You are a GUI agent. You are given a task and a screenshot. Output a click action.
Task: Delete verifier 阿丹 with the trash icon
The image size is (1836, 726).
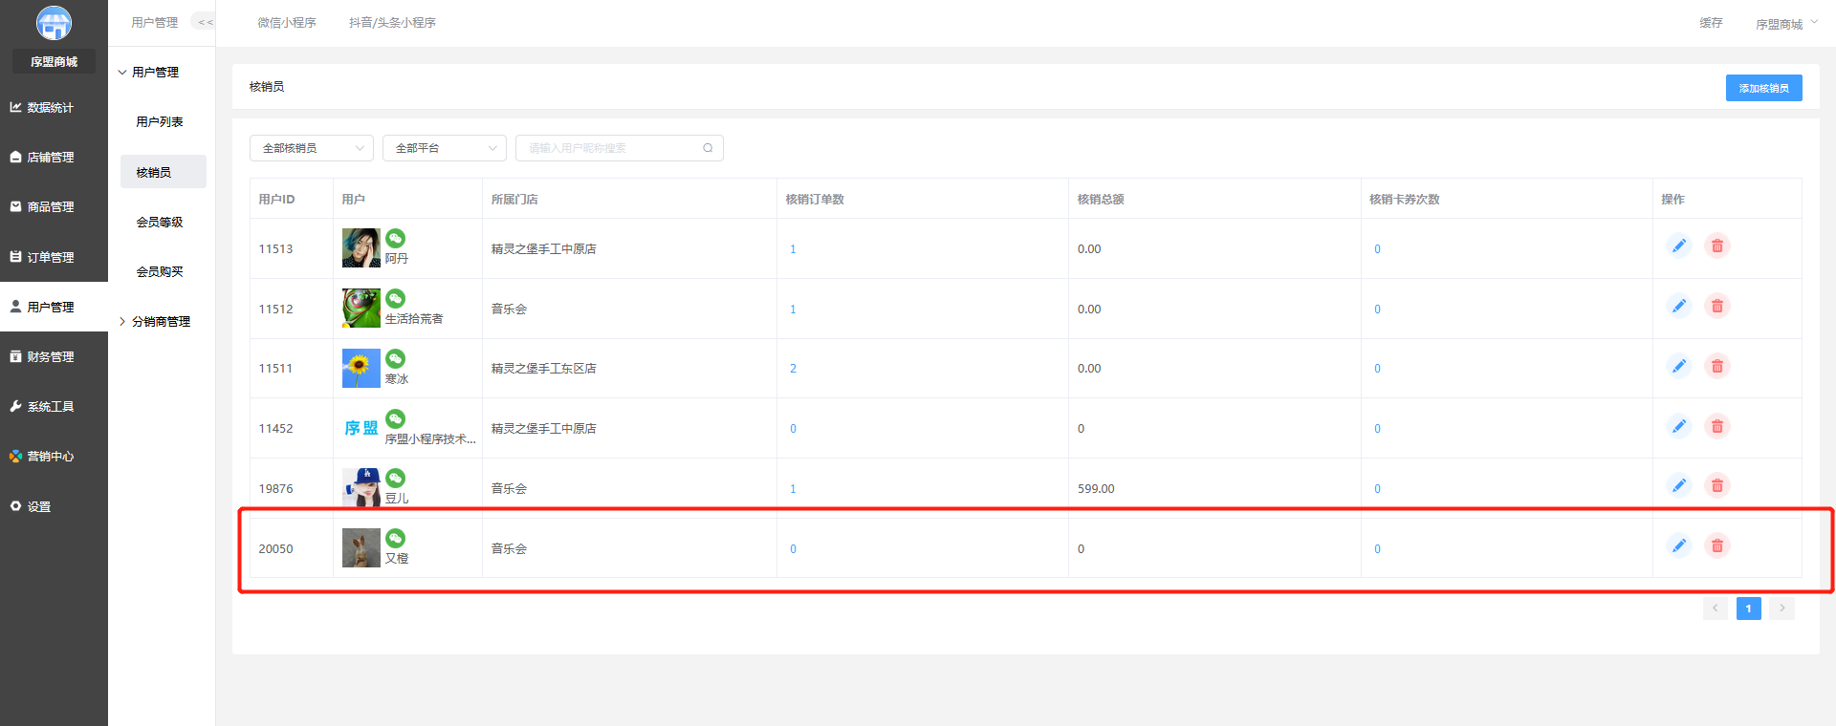[x=1717, y=246]
